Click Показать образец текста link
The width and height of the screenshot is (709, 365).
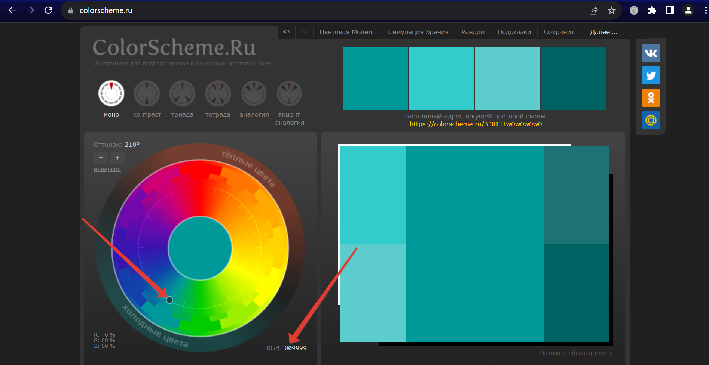pos(576,353)
